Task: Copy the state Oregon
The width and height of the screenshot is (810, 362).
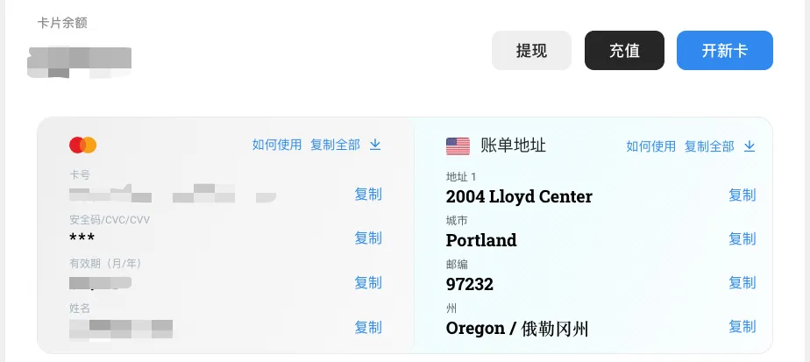Action: 742,326
